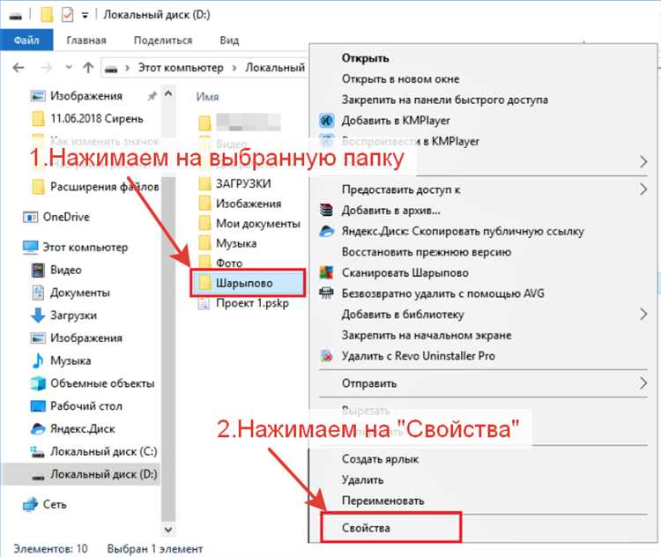The image size is (661, 557).
Task: Click the Объемные объекты cube icon
Action: click(38, 383)
